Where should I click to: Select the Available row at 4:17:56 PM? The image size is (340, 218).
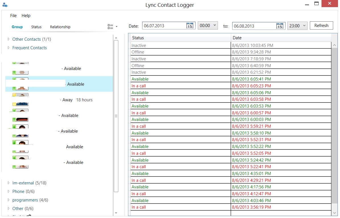[x=231, y=187]
